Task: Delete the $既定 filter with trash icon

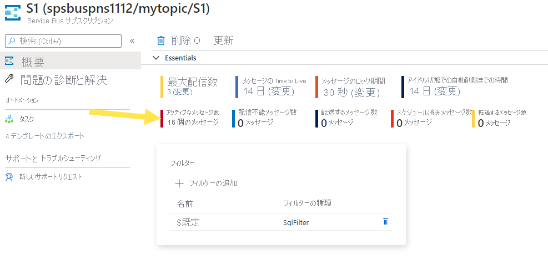Action: tap(385, 221)
